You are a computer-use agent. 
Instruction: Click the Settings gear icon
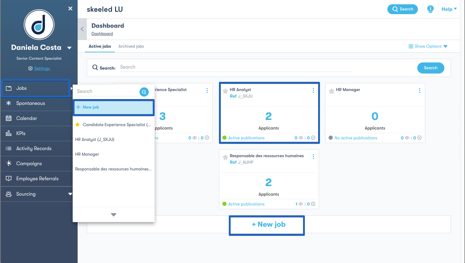point(30,68)
